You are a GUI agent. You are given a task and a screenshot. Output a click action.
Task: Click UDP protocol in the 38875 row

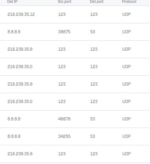coord(127,32)
